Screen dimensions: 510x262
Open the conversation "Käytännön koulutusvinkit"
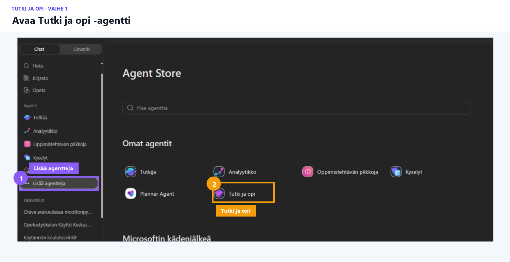click(50, 238)
